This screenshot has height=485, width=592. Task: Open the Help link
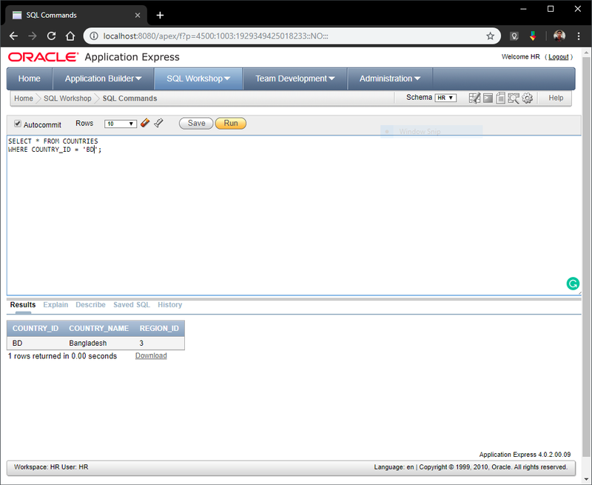coord(556,98)
